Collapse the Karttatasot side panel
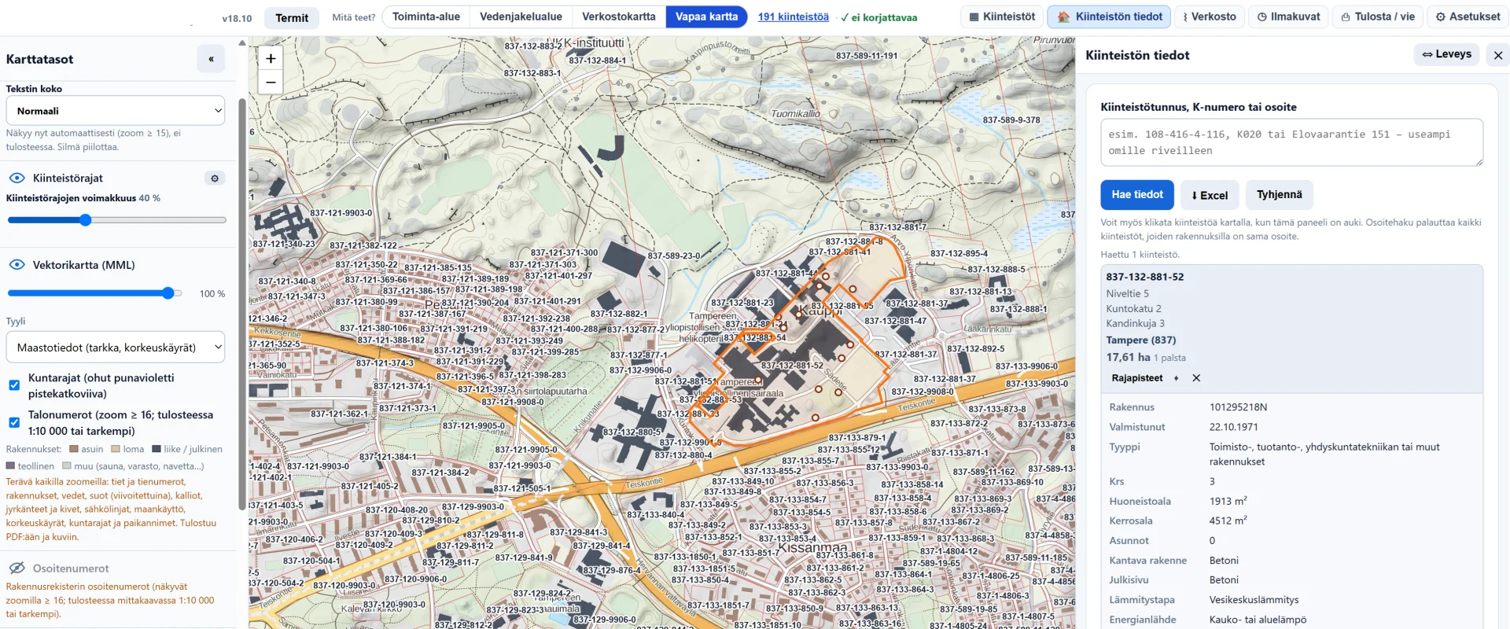Screen dimensions: 1510x629 tap(211, 59)
